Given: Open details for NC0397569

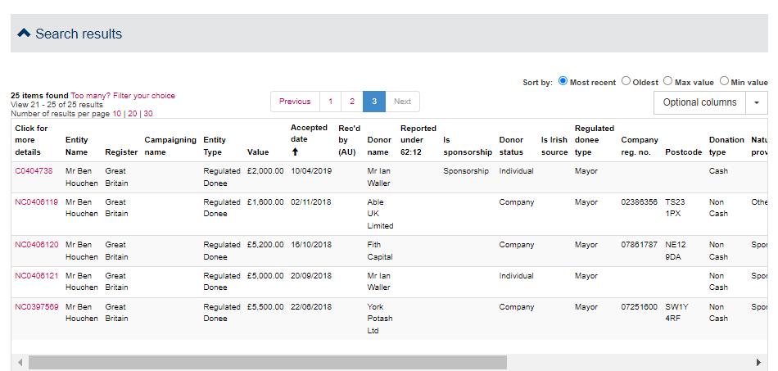Looking at the screenshot, I should pyautogui.click(x=36, y=307).
